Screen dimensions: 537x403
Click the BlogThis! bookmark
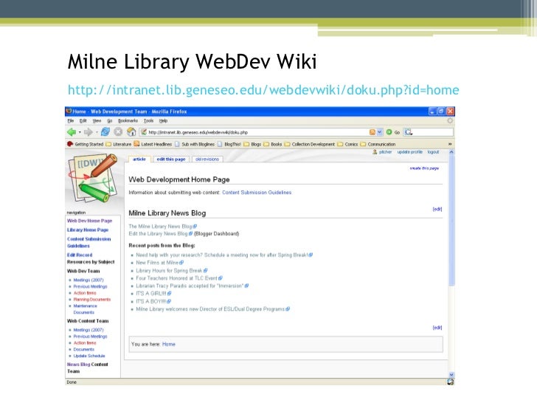point(229,144)
